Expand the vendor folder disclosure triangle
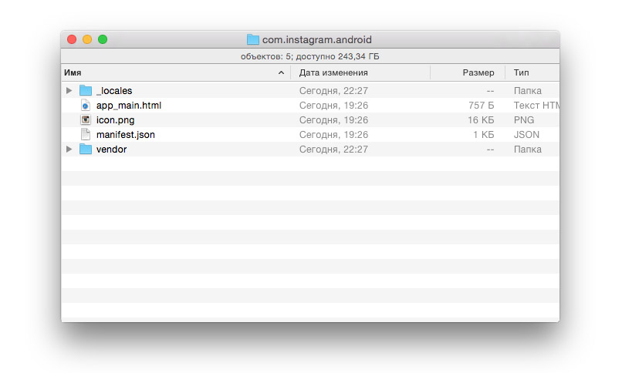This screenshot has width=622, height=373. 69,150
